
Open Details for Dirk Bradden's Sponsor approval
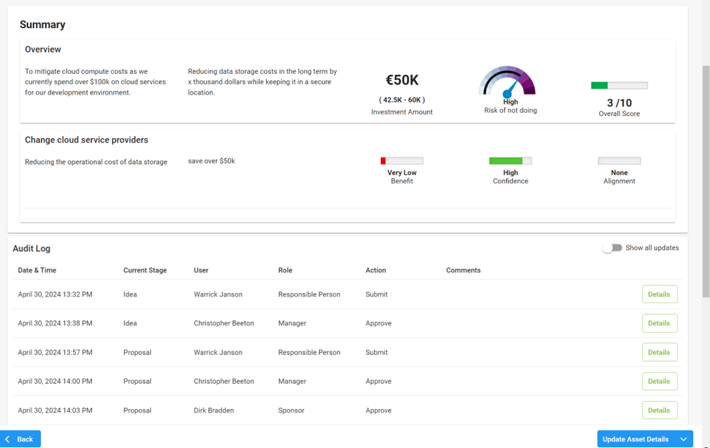coord(659,410)
